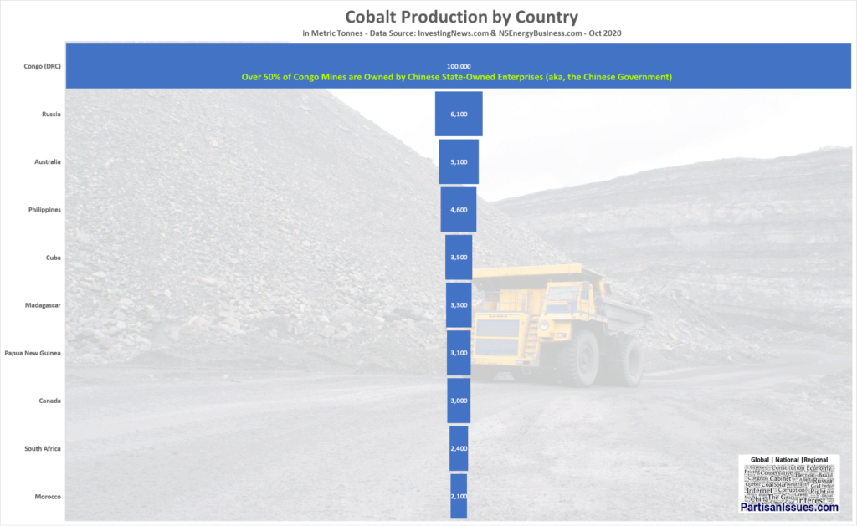This screenshot has width=857, height=526.
Task: Select the Philippines 4,600 bar
Action: tap(459, 209)
